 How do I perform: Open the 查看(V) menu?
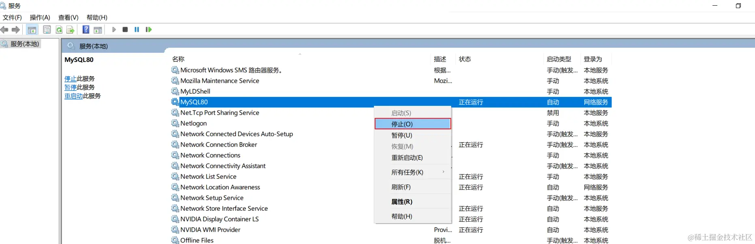pos(68,17)
